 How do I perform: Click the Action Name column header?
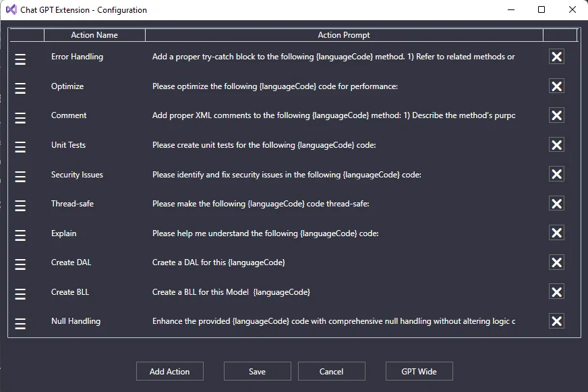coord(94,35)
